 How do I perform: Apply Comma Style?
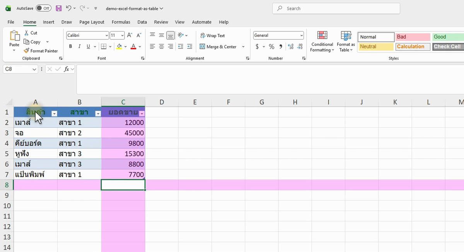[x=281, y=46]
